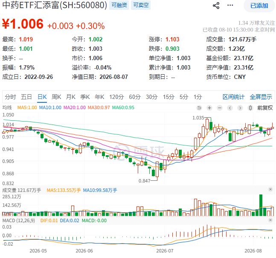This screenshot has width=276, height=258.
Task: Click the 涨停 value 1.103
Action: 172,39
